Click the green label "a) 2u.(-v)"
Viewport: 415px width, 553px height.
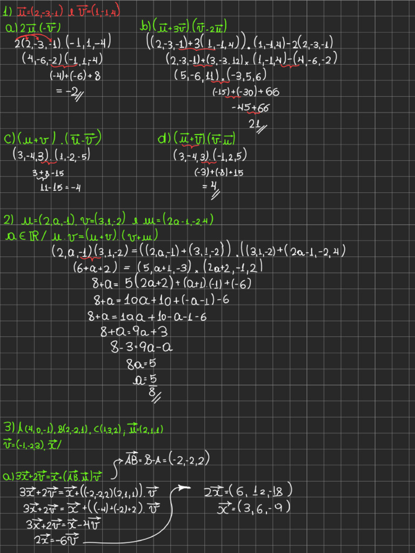(x=34, y=28)
